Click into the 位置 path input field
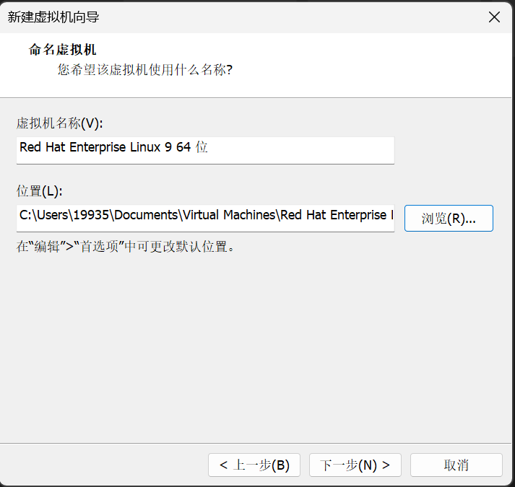Screen dimensions: 515x487 tap(205, 218)
